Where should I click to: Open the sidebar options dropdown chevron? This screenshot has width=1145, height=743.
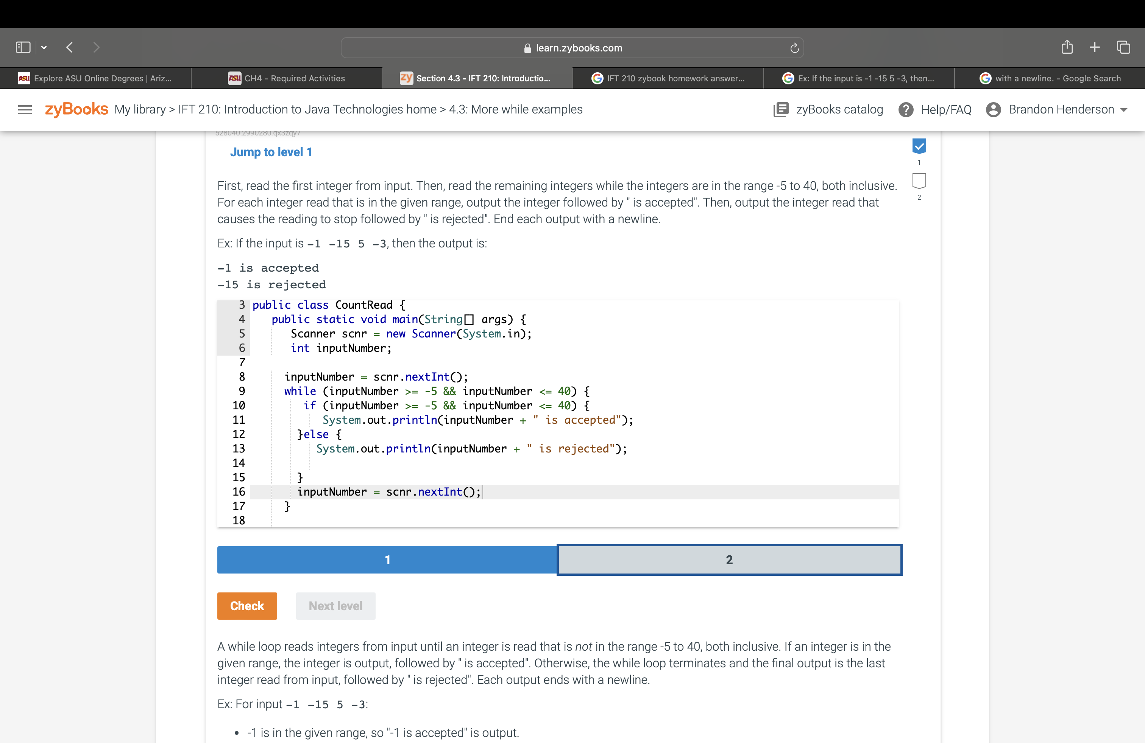pyautogui.click(x=44, y=47)
